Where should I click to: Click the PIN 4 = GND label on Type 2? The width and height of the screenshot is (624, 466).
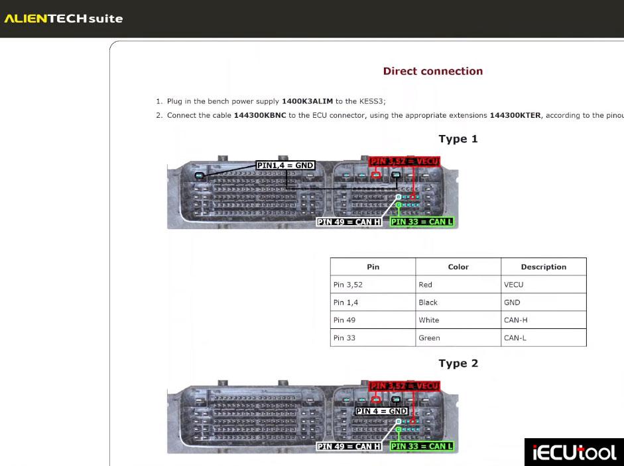coord(381,411)
